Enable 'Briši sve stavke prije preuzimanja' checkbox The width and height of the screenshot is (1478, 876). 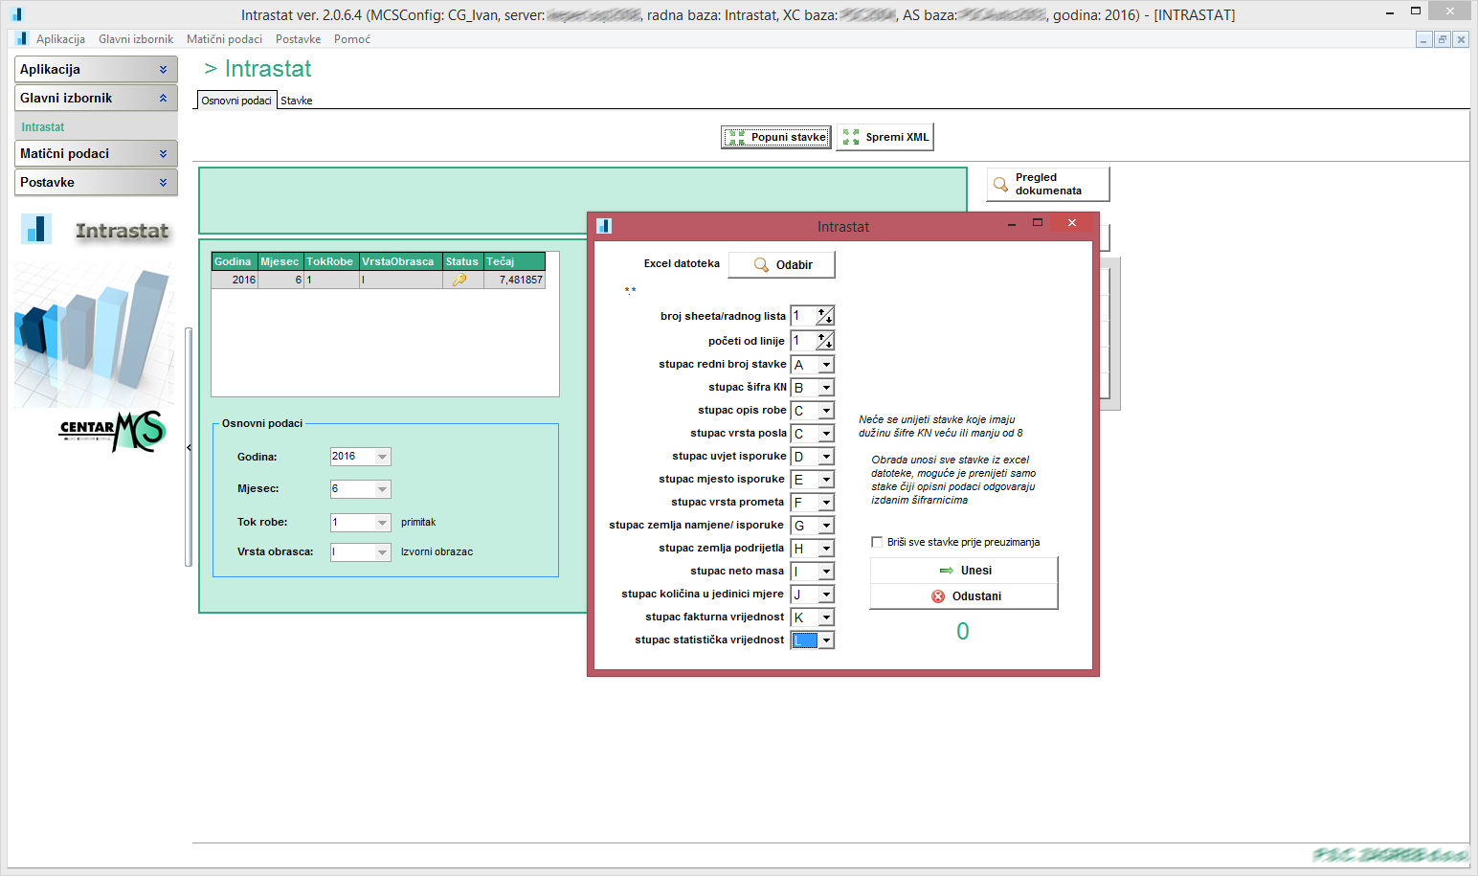coord(877,542)
